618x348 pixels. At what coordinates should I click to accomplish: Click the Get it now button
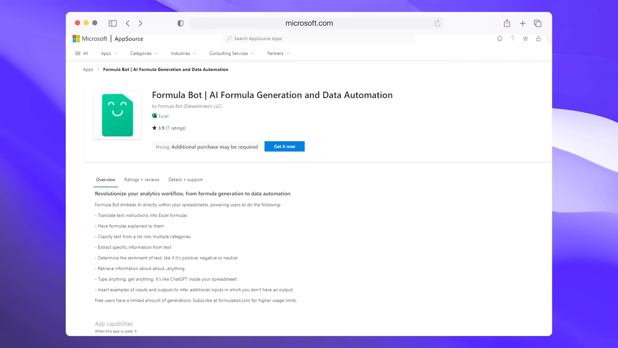(x=284, y=146)
